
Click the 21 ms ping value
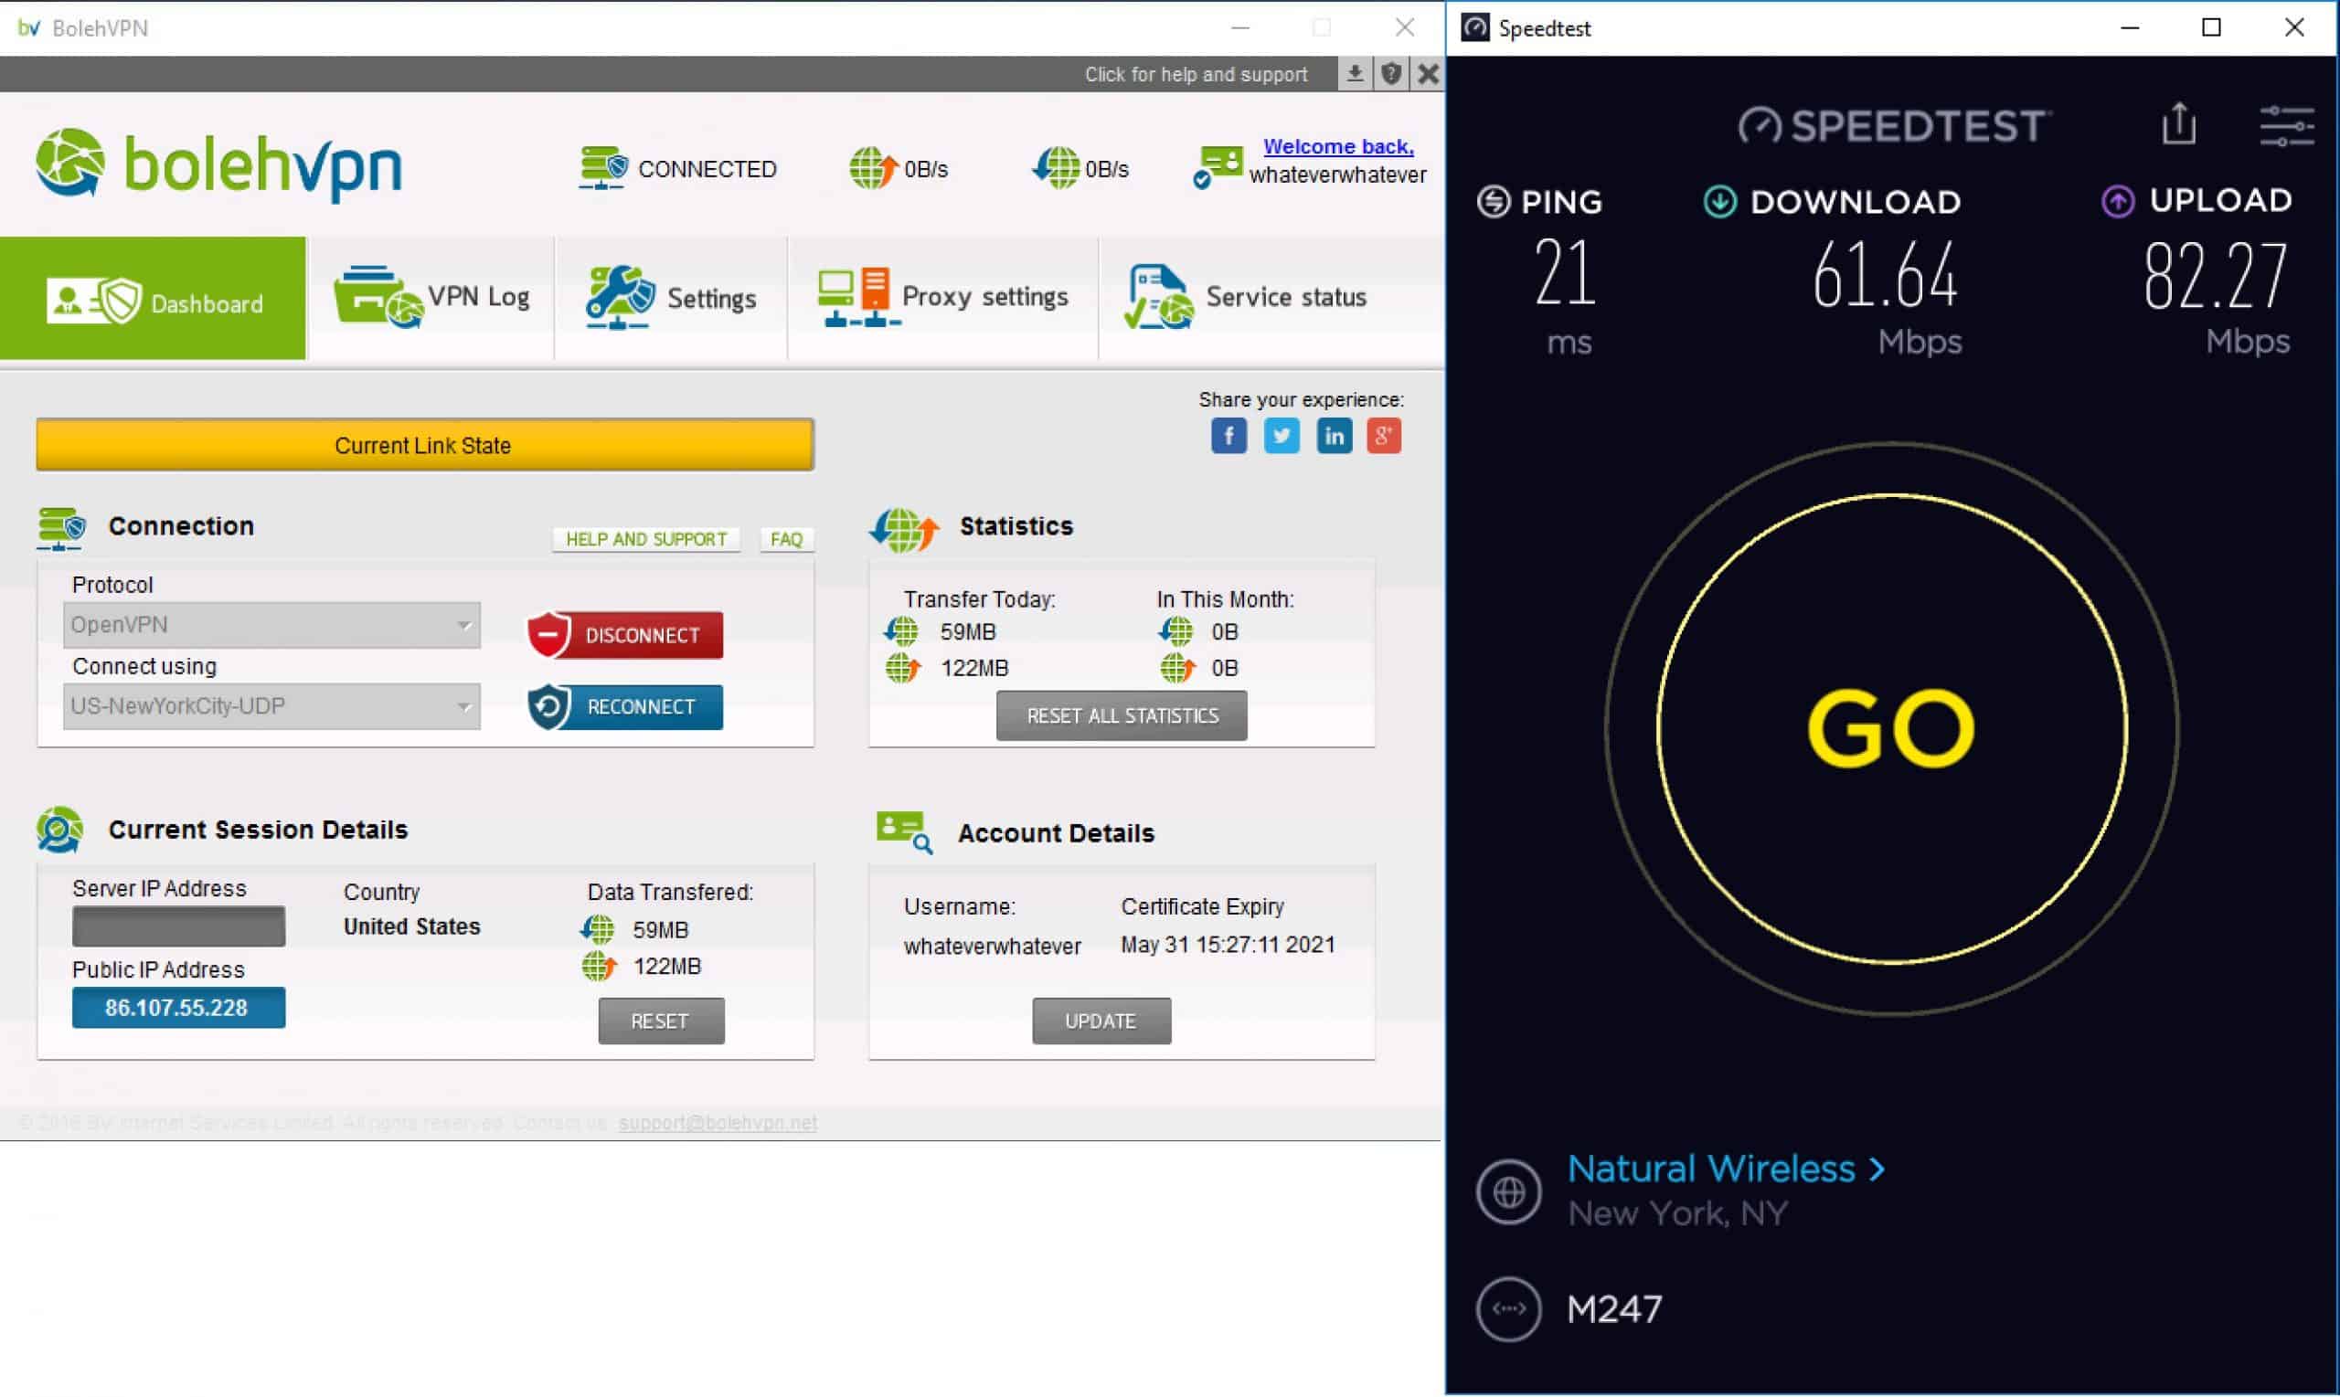point(1565,272)
